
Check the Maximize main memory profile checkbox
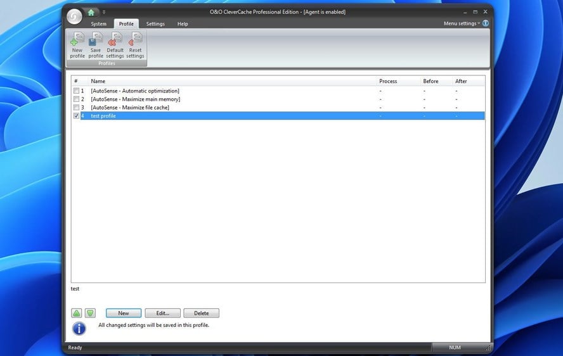[x=76, y=99]
